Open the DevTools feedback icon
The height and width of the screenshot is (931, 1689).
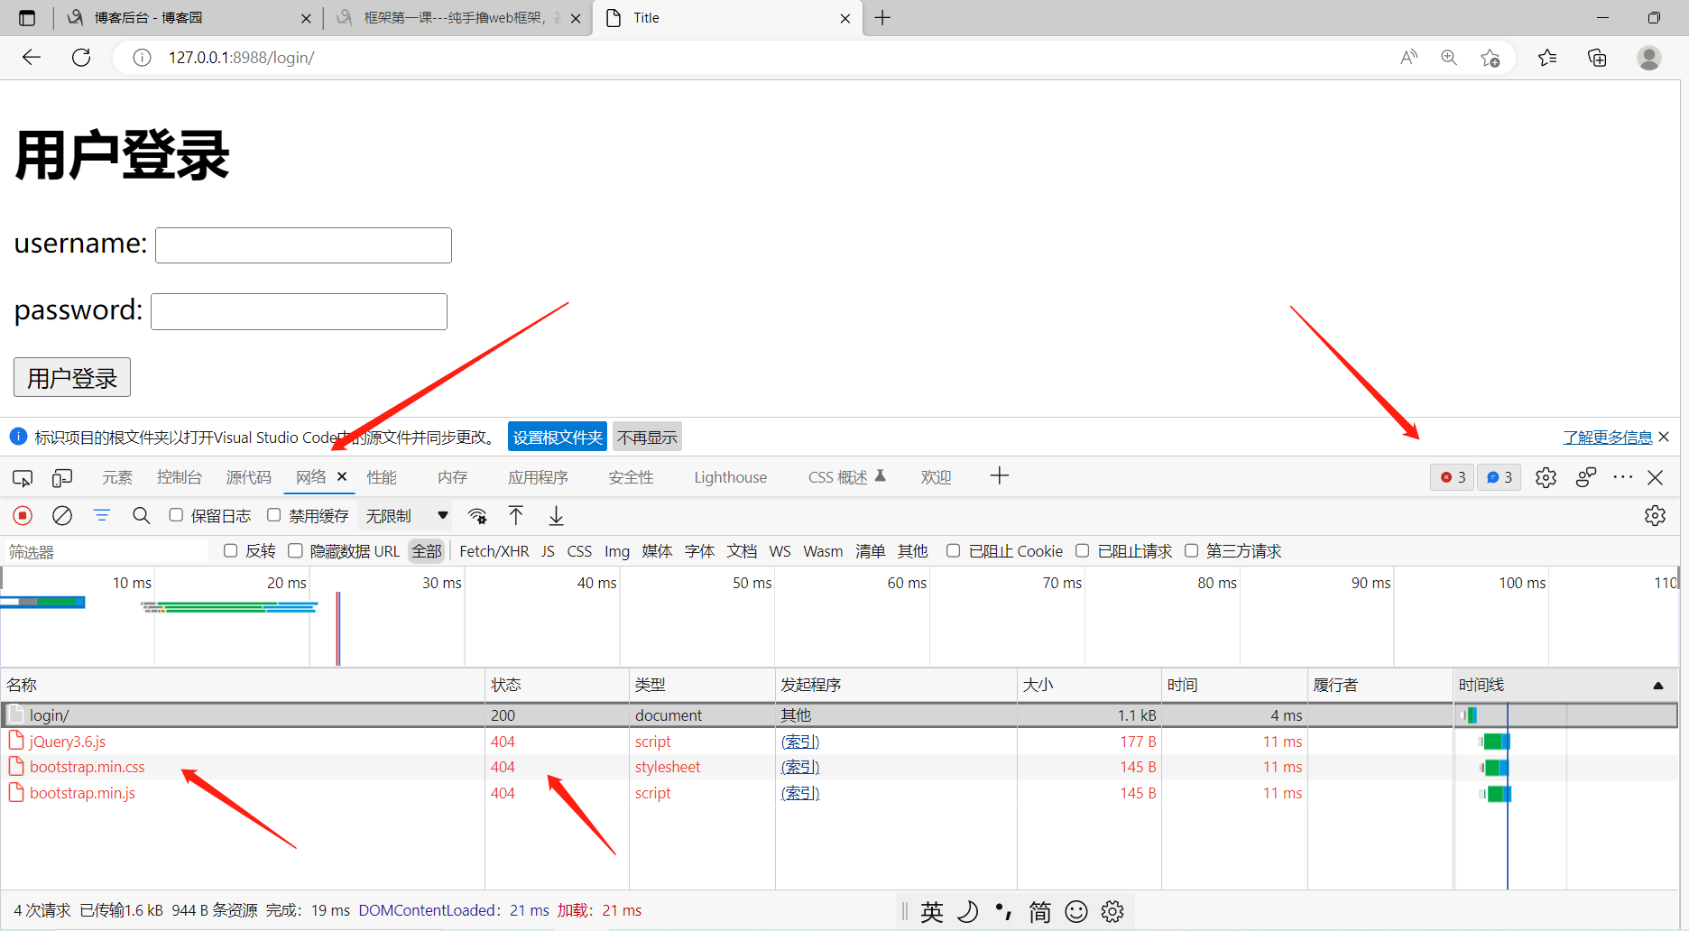tap(1586, 477)
